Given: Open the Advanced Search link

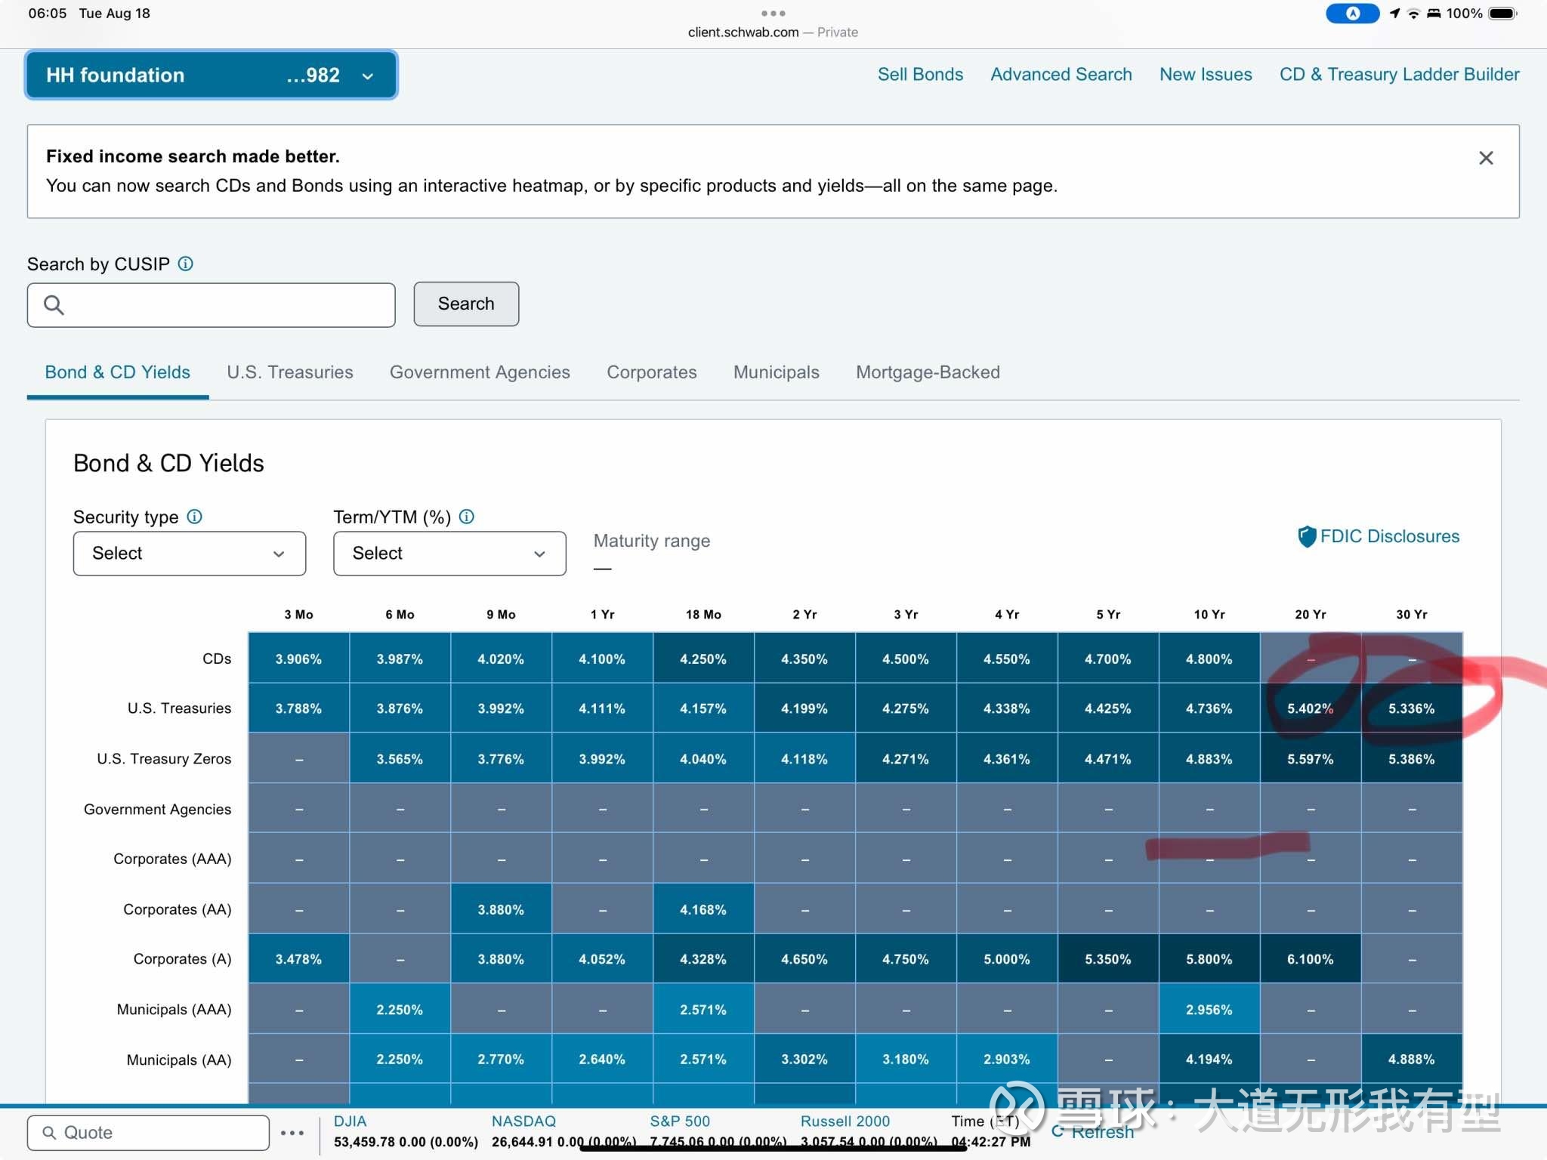Looking at the screenshot, I should tap(1061, 74).
